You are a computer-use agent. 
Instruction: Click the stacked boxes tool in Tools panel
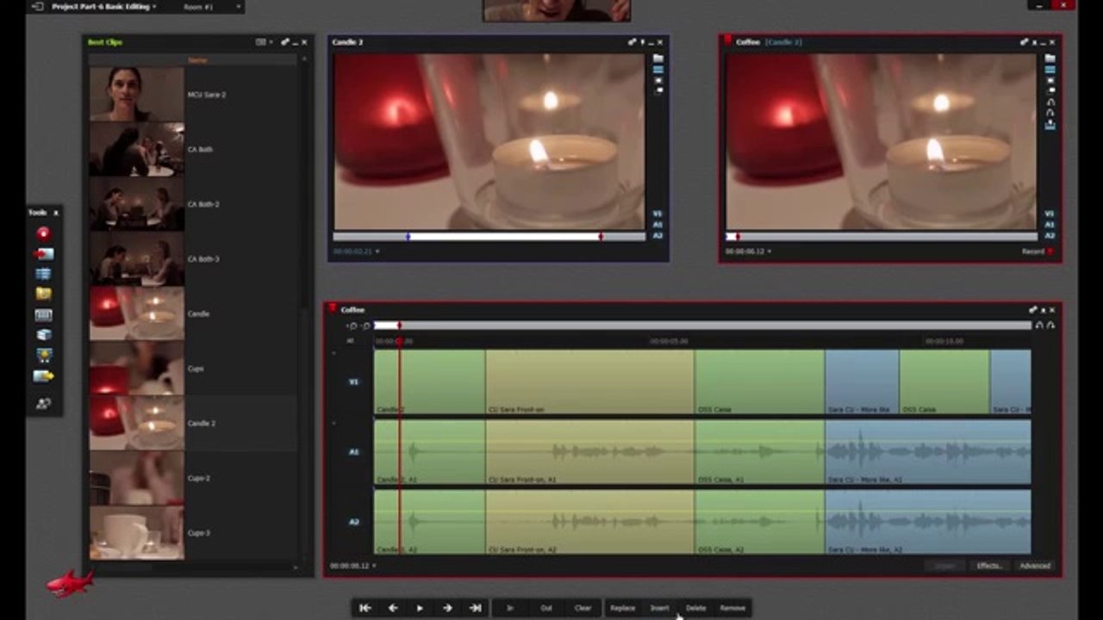(x=43, y=335)
